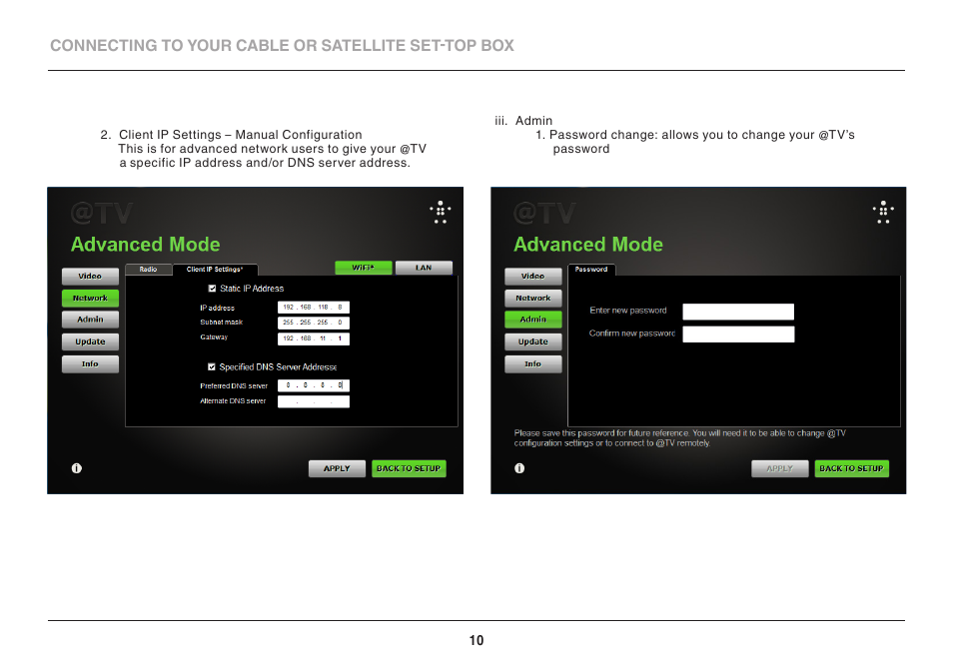The height and width of the screenshot is (668, 953).
Task: Click the Preferred DNS server field
Action: (x=314, y=385)
